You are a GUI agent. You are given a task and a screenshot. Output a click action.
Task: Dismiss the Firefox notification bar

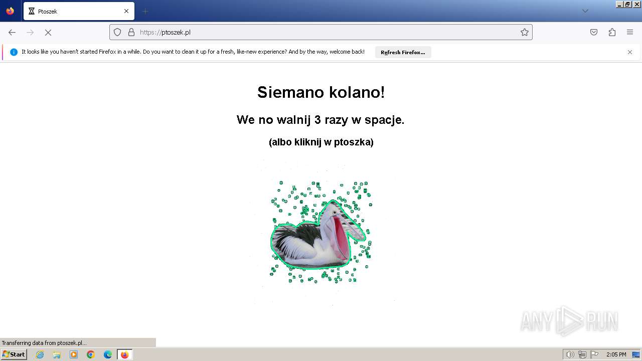[630, 52]
